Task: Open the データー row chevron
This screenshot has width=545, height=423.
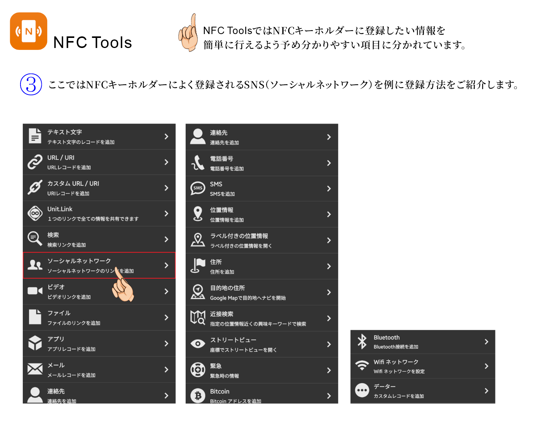Action: pyautogui.click(x=486, y=391)
